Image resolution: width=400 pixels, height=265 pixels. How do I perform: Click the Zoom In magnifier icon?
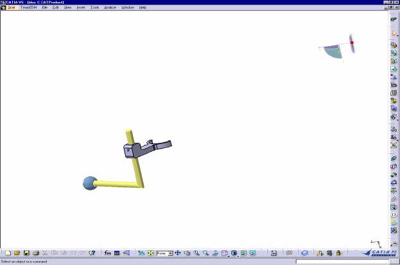point(196,253)
